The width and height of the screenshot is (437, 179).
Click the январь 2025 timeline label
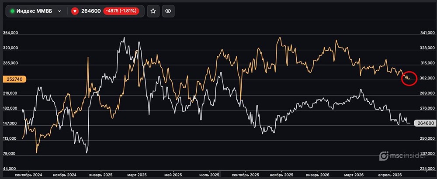point(101,175)
